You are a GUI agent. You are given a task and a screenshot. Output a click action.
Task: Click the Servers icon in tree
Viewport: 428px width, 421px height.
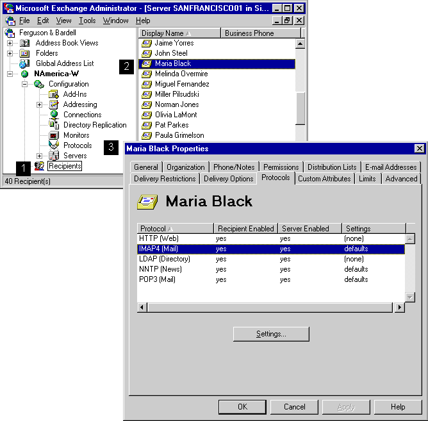[54, 156]
